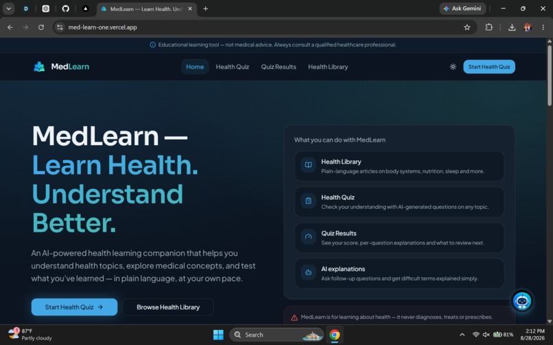Click the Windows taskbar Search box
Screen dimensions: 553x345
tap(276, 335)
